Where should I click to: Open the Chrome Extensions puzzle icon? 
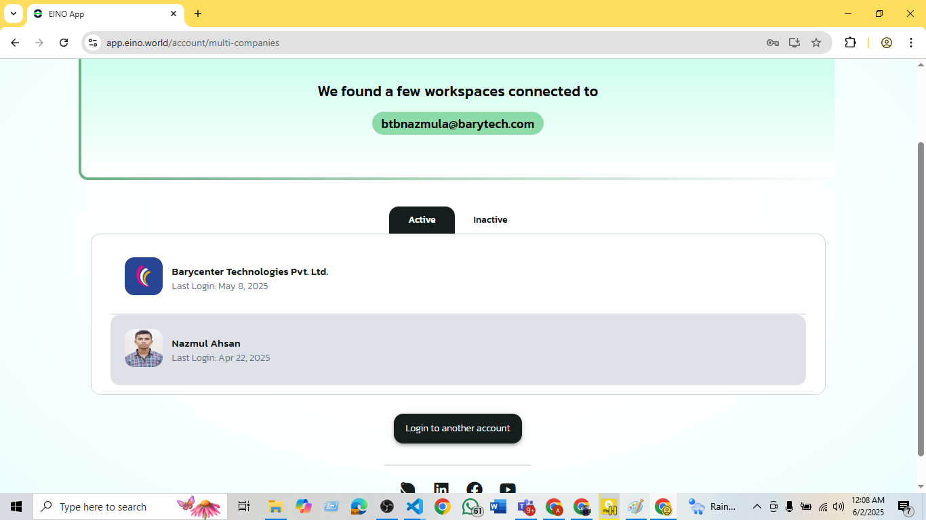coord(850,43)
